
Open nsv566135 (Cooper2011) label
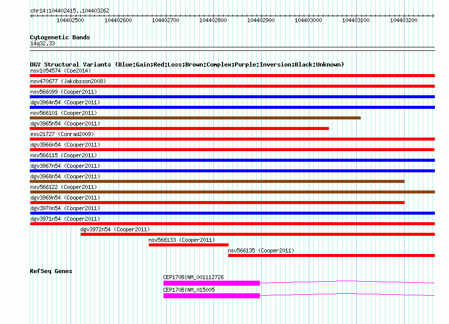(261, 250)
